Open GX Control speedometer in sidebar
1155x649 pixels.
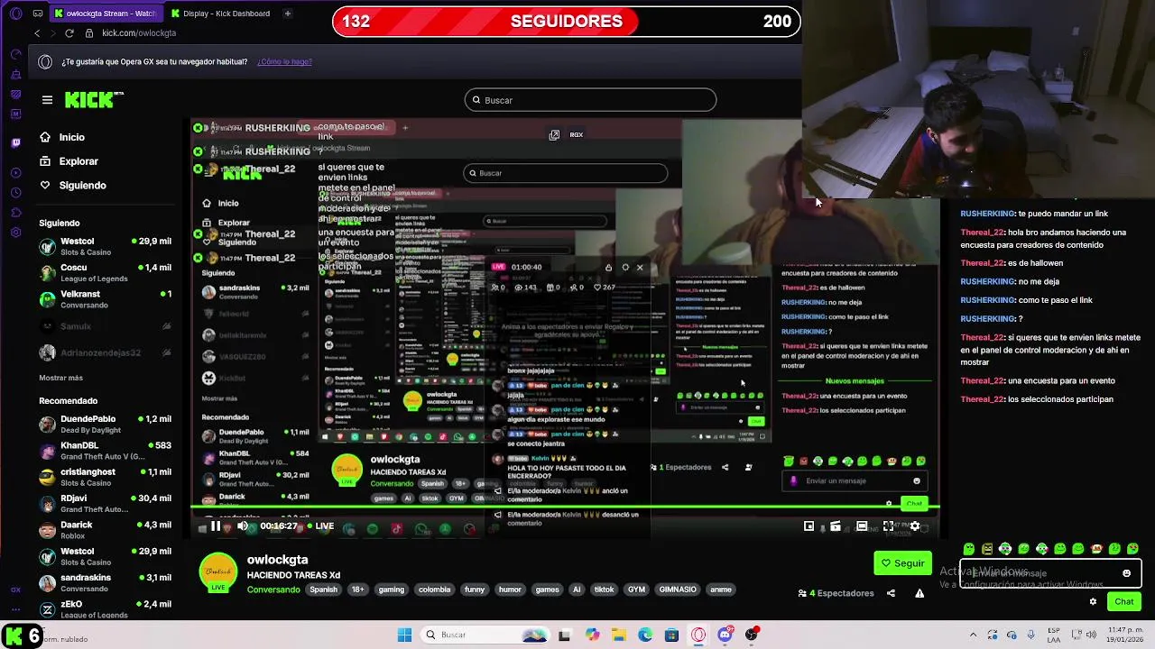(x=15, y=54)
